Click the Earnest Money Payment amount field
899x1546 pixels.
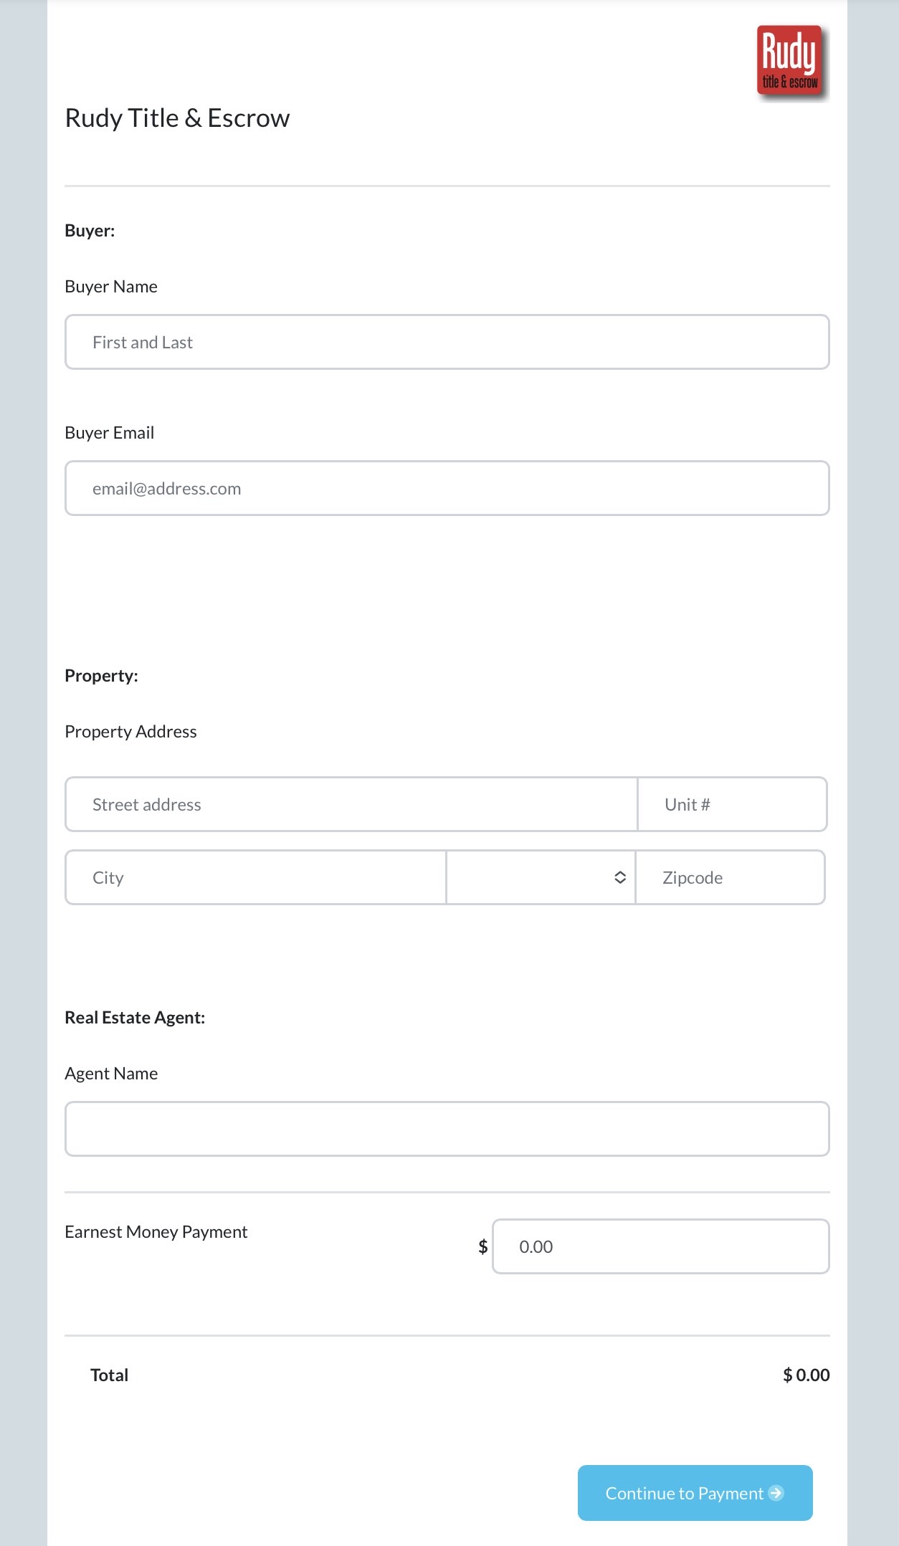coord(660,1246)
